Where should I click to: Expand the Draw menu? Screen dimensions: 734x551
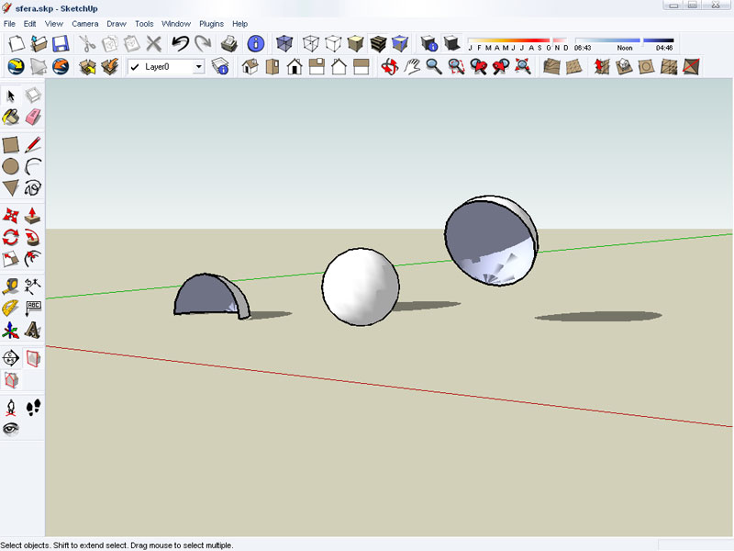point(117,23)
